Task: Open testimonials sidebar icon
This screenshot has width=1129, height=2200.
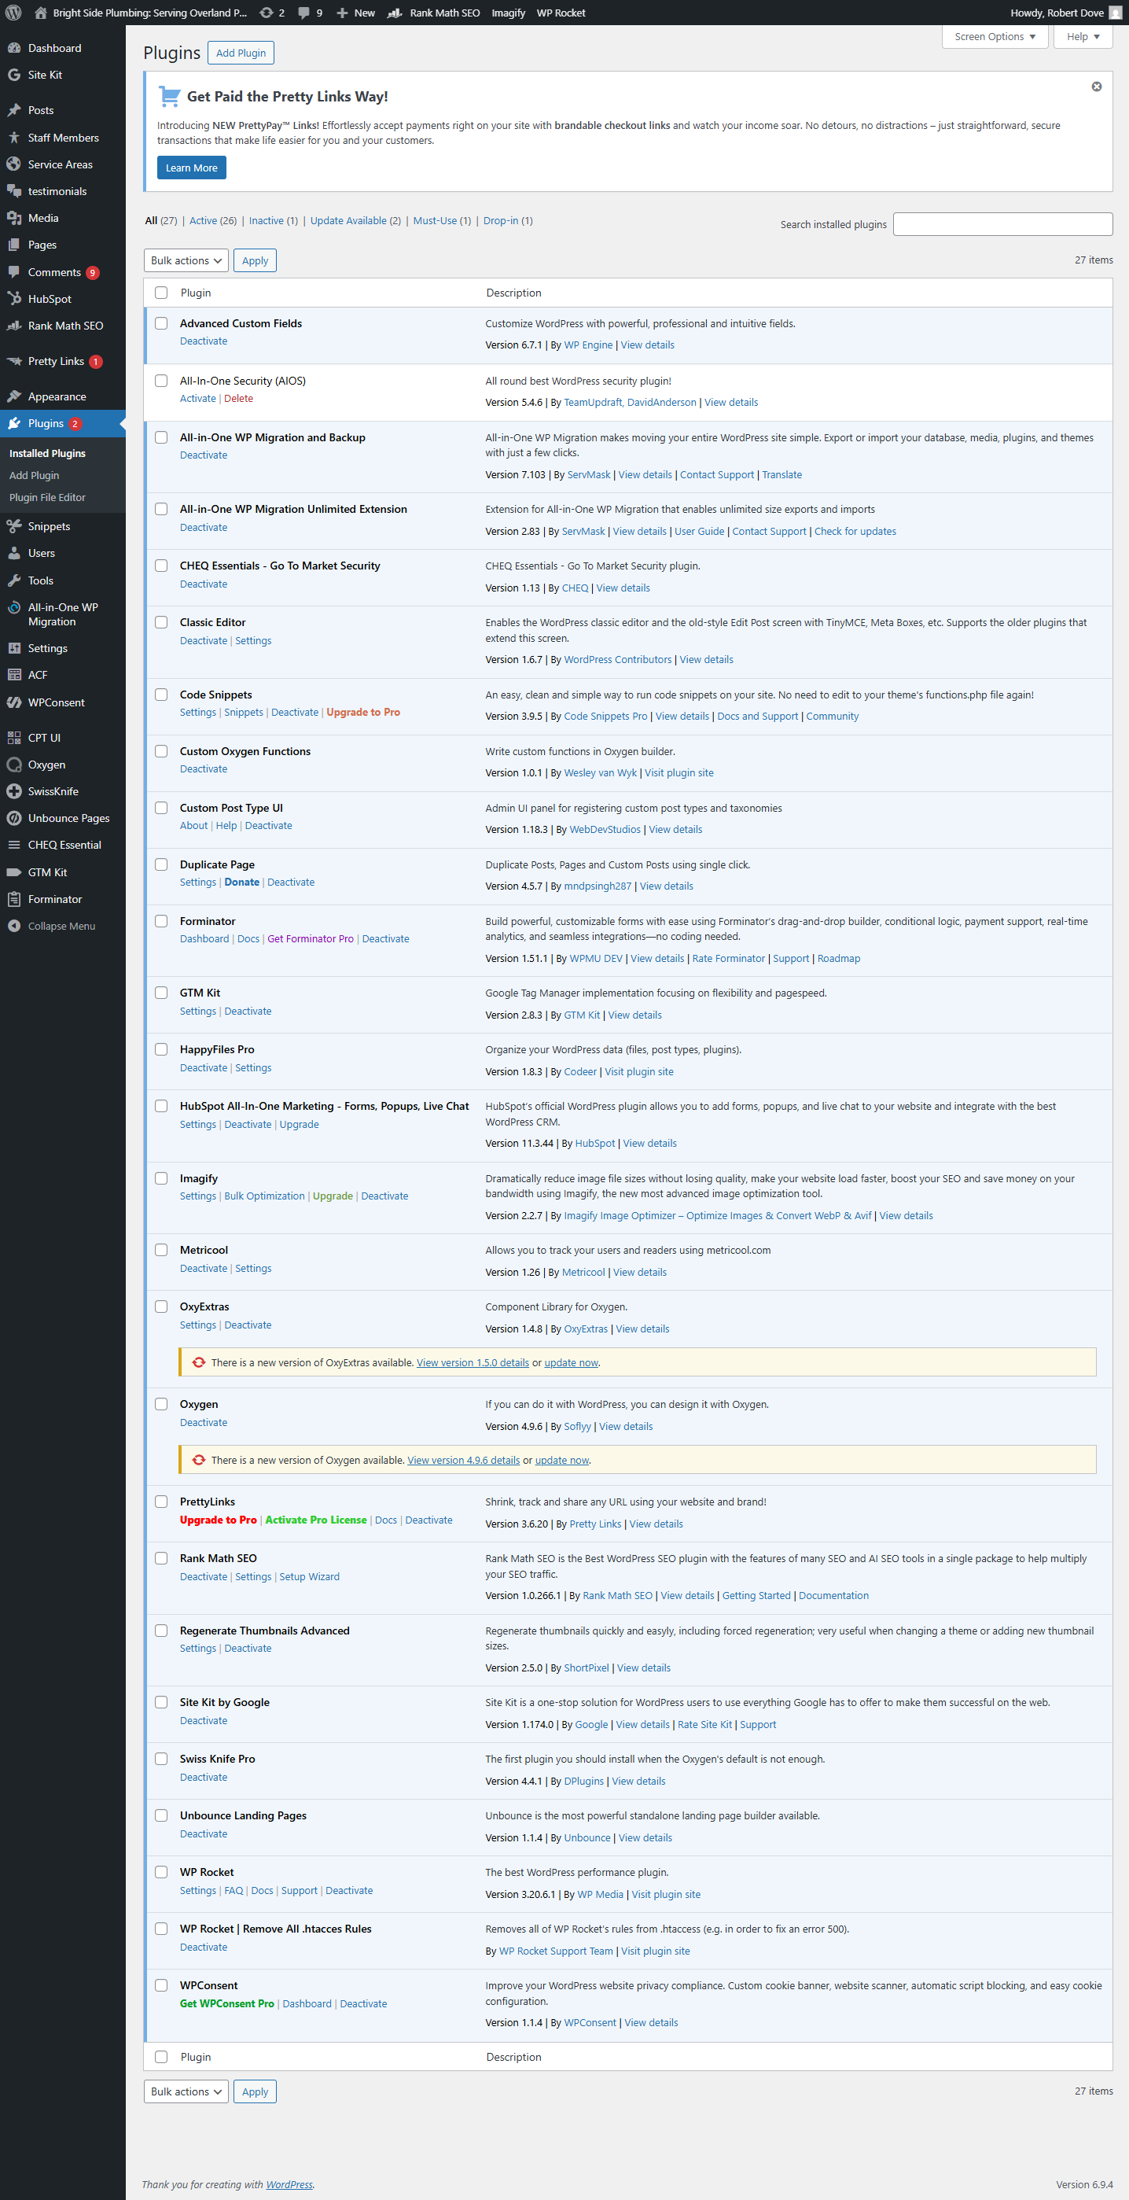Action: (13, 191)
